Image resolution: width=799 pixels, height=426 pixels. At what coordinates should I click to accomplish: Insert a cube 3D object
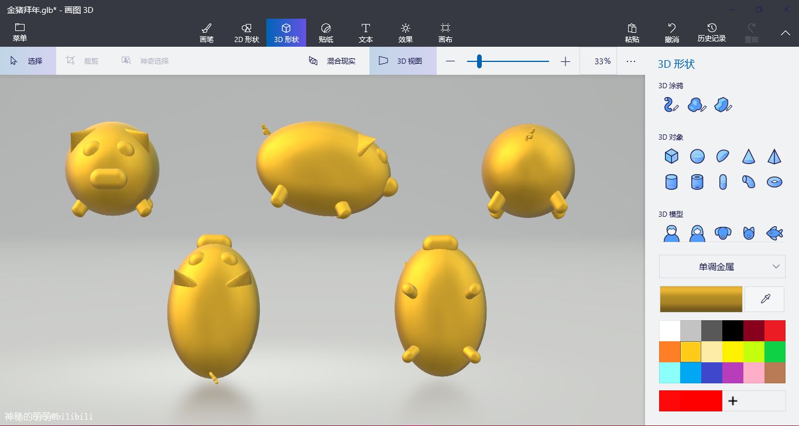pyautogui.click(x=671, y=156)
